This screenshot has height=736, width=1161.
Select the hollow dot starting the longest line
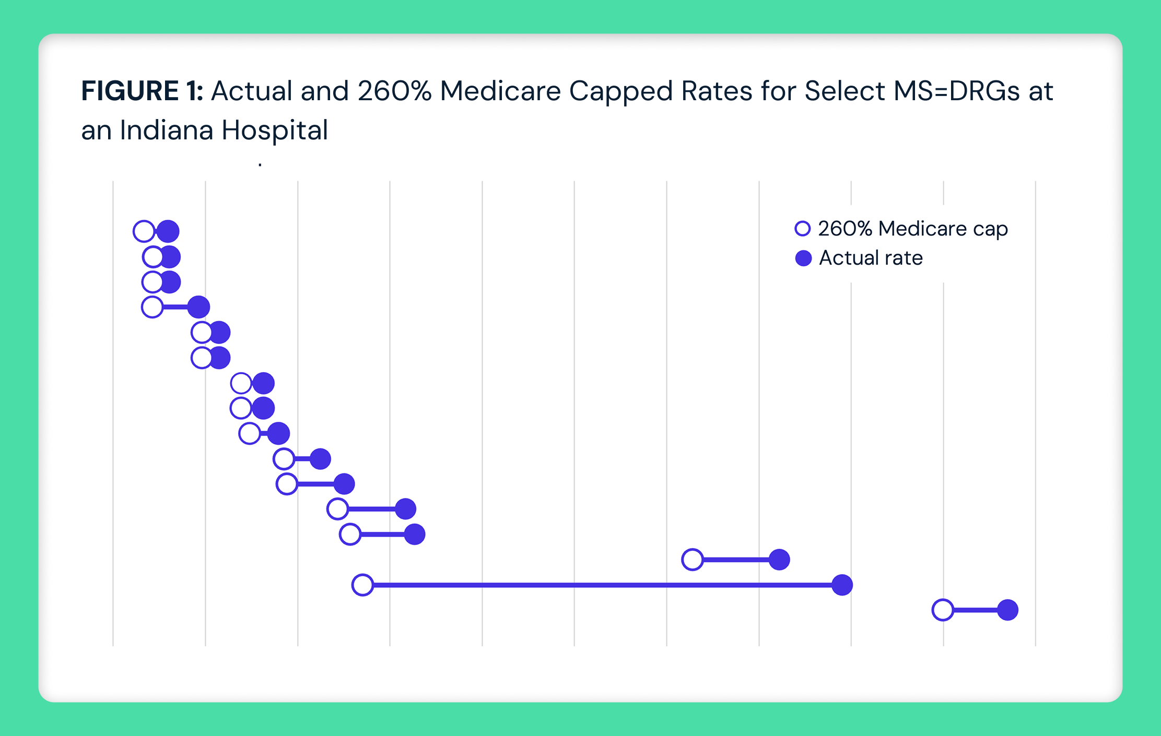click(362, 585)
